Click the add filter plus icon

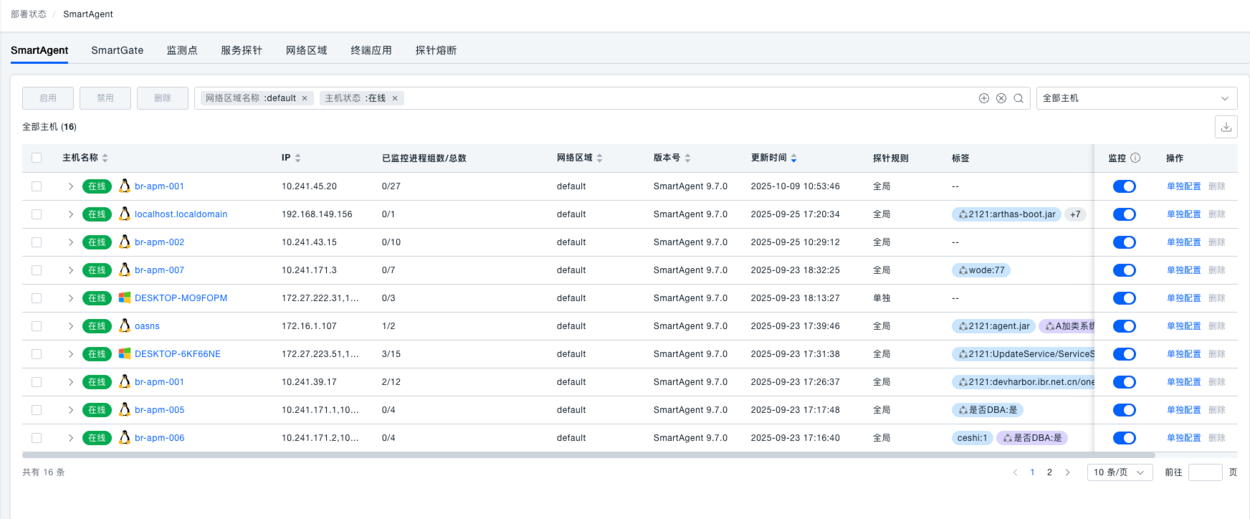pos(984,98)
